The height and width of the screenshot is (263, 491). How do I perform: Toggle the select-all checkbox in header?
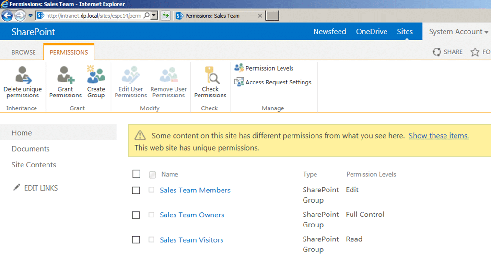point(136,174)
